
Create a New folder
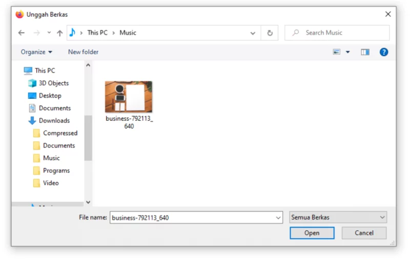(x=83, y=52)
